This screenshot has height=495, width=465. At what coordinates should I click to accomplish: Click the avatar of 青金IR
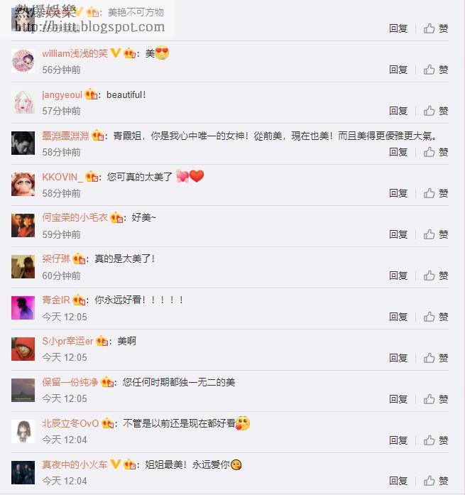coord(23,308)
